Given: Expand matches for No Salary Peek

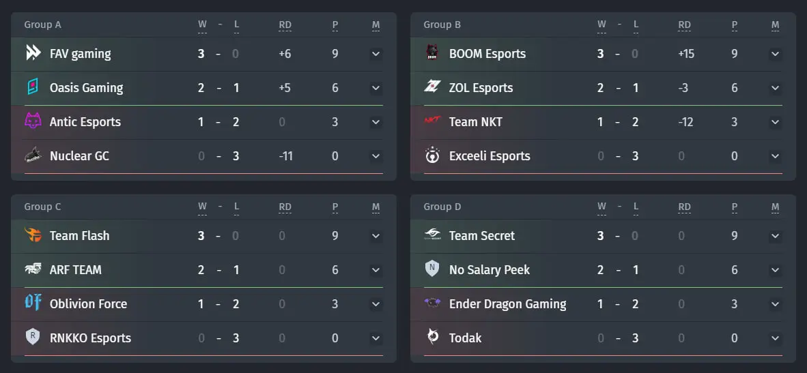Looking at the screenshot, I should [x=775, y=270].
